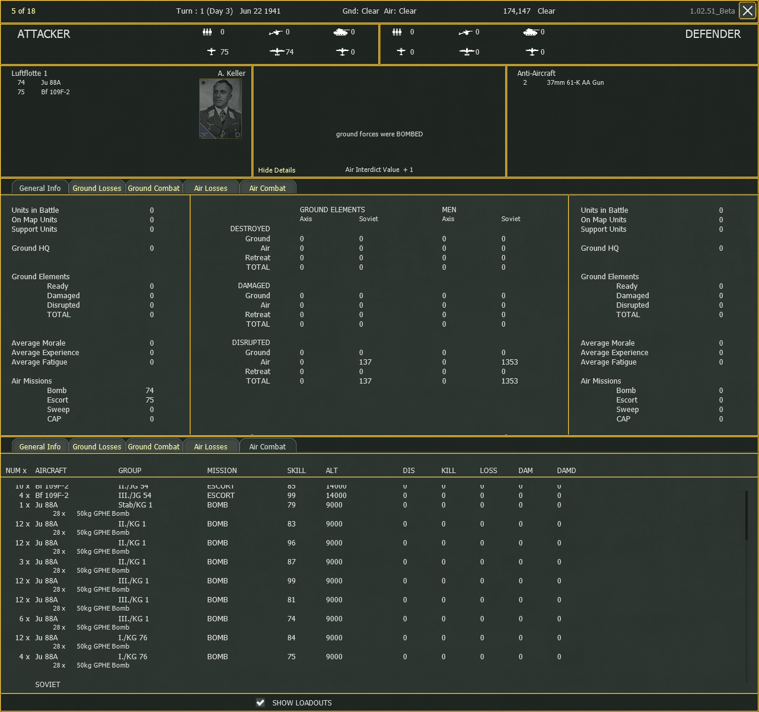Viewport: 759px width, 712px height.
Task: Click the 1.02.51_Beta version label
Action: pos(712,11)
